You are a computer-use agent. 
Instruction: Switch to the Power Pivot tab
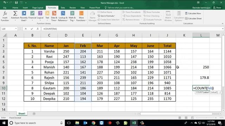pos(95,8)
